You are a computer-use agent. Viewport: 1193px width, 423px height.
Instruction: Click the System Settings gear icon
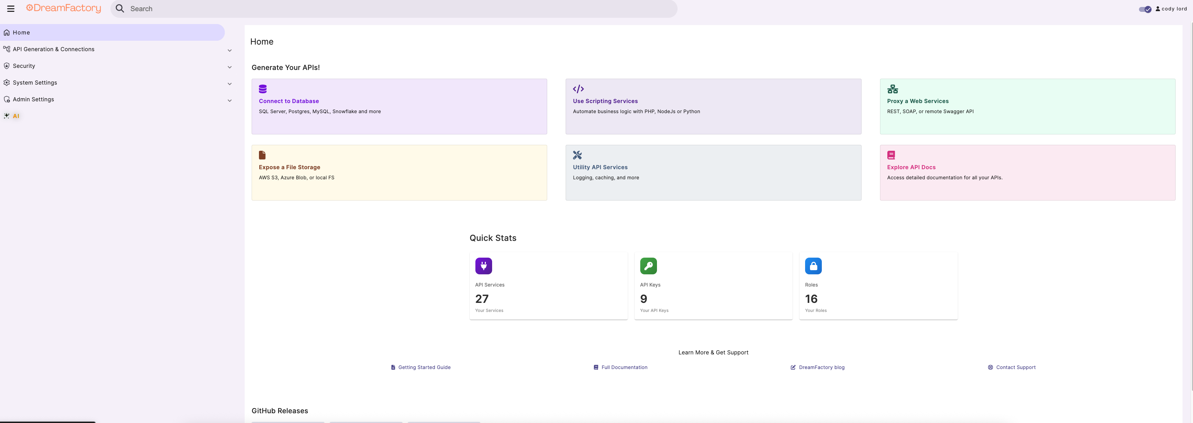coord(7,83)
